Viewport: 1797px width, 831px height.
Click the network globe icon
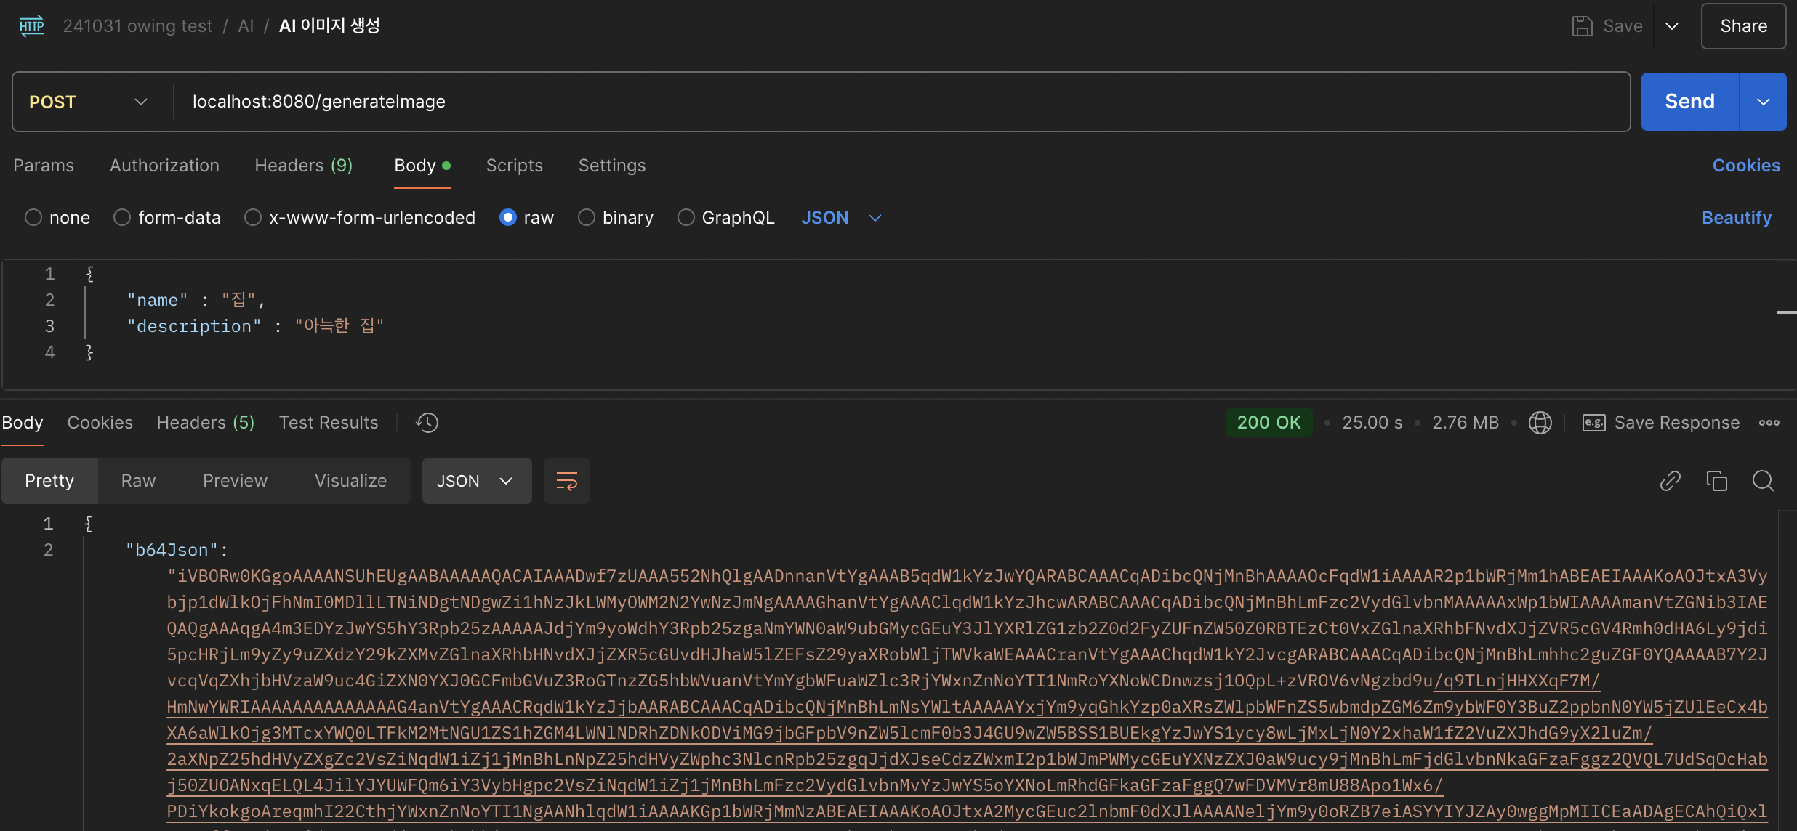coord(1540,423)
